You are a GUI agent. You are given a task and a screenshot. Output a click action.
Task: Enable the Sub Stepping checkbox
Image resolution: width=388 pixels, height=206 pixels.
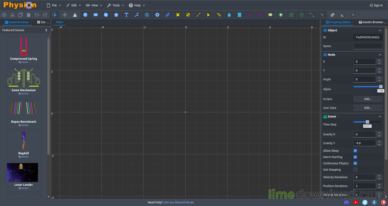[355, 169]
